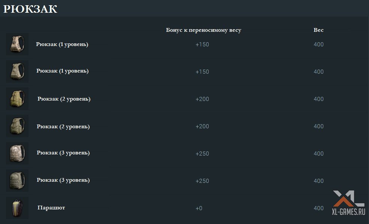Select the 400 weight value in the Парашют row
Viewport: 369px width, 224px height.
coord(318,208)
